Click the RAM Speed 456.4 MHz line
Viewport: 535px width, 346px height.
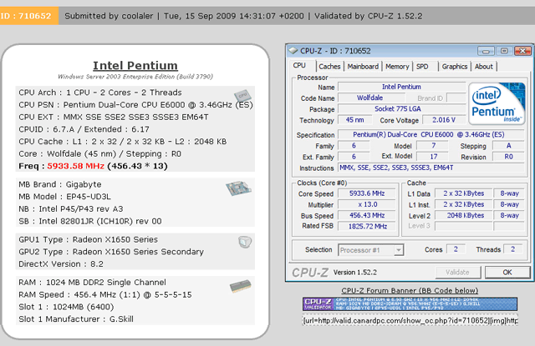[x=105, y=294]
